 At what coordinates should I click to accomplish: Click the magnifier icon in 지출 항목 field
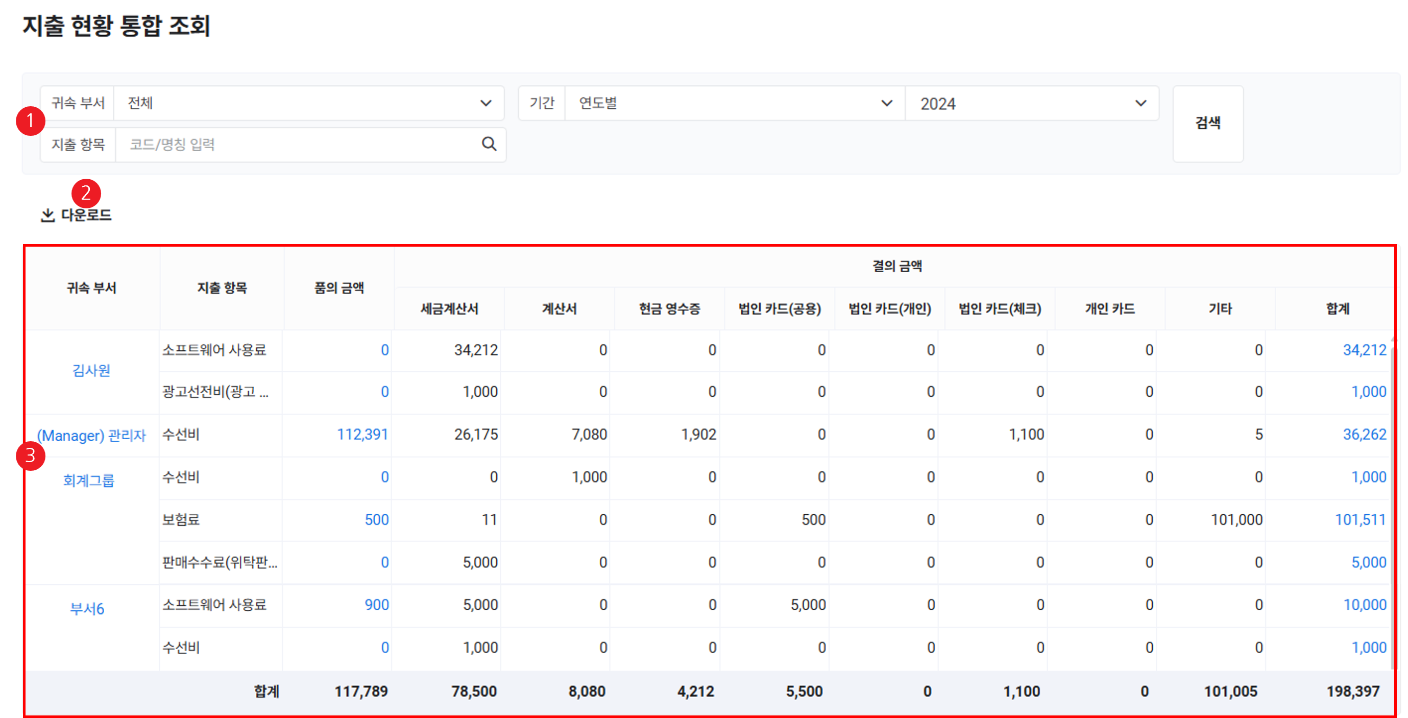point(489,145)
